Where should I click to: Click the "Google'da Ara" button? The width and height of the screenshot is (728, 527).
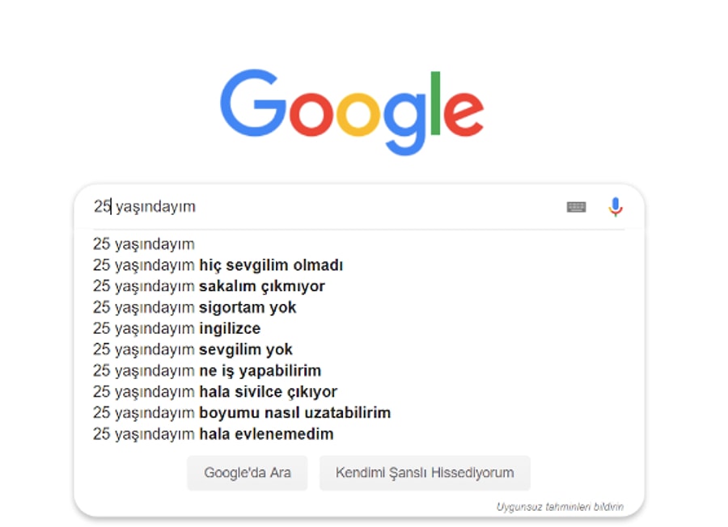(x=248, y=473)
